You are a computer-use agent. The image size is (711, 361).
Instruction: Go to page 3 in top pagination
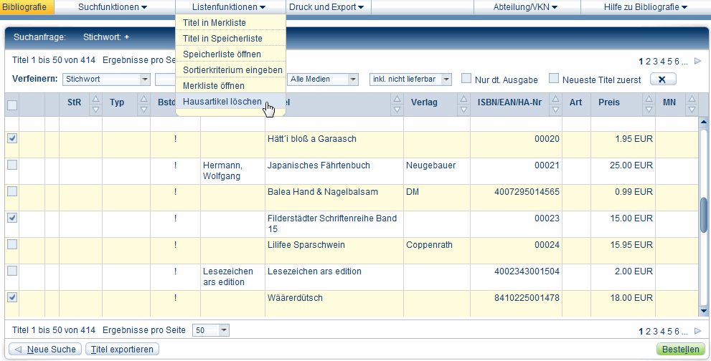click(x=655, y=61)
